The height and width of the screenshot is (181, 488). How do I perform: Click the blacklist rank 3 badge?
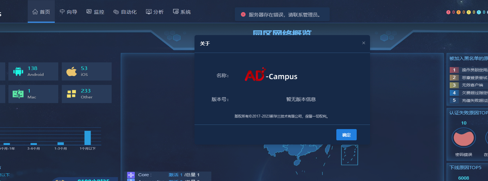454,85
